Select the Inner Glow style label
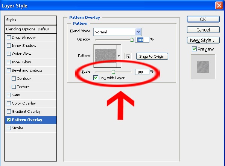This screenshot has height=166, width=225. coord(21,62)
